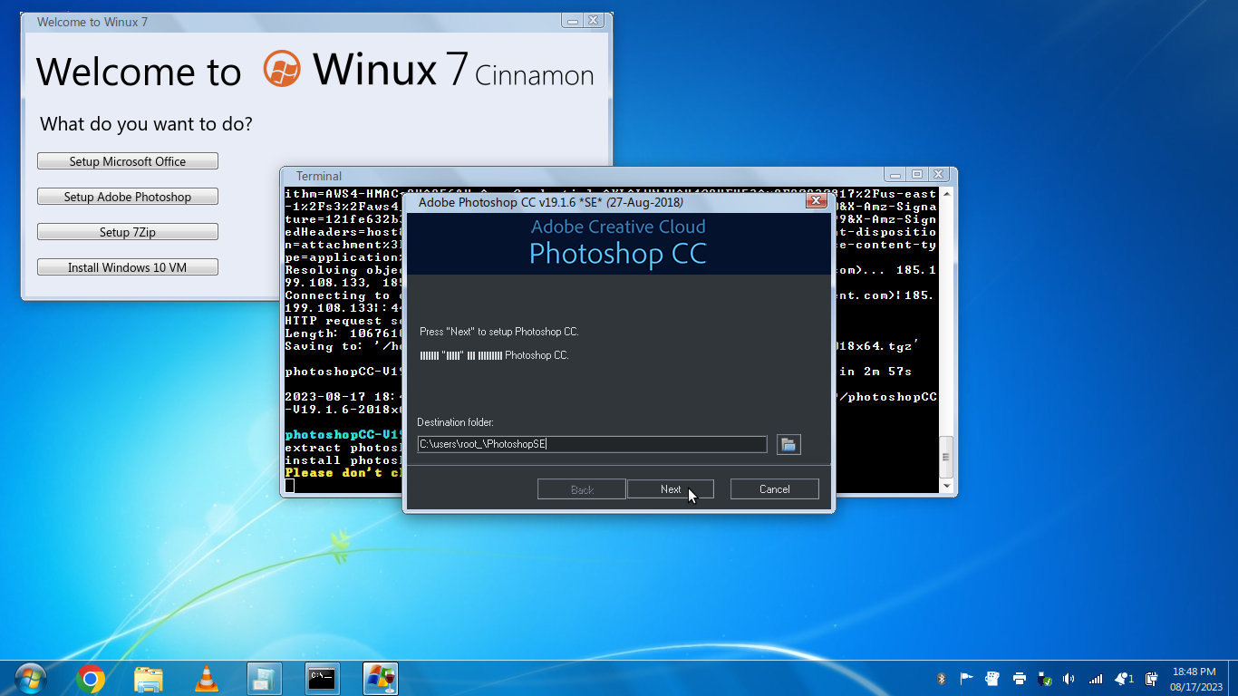Select the Wine installer taskbar icon
The height and width of the screenshot is (696, 1238).
(381, 678)
